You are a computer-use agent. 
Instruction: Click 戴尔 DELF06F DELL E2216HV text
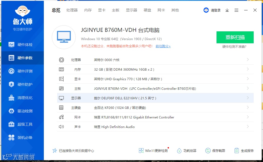tap(125, 98)
